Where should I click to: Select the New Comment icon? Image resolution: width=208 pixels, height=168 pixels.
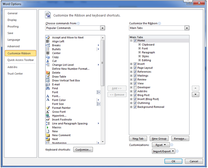click(x=48, y=135)
